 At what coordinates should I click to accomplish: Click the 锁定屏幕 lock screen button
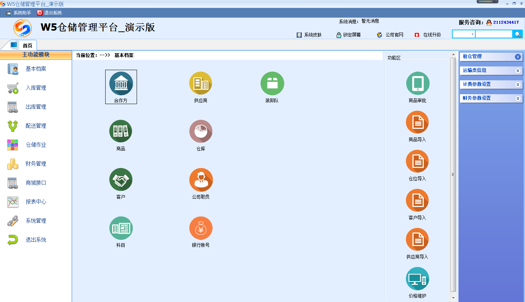(349, 35)
